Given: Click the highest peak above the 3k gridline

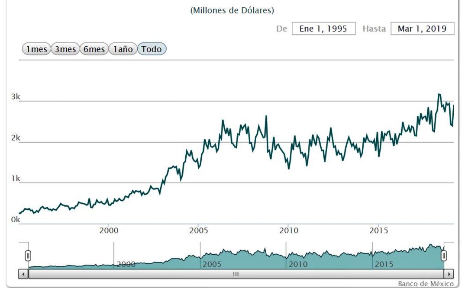Looking at the screenshot, I should pyautogui.click(x=439, y=94).
